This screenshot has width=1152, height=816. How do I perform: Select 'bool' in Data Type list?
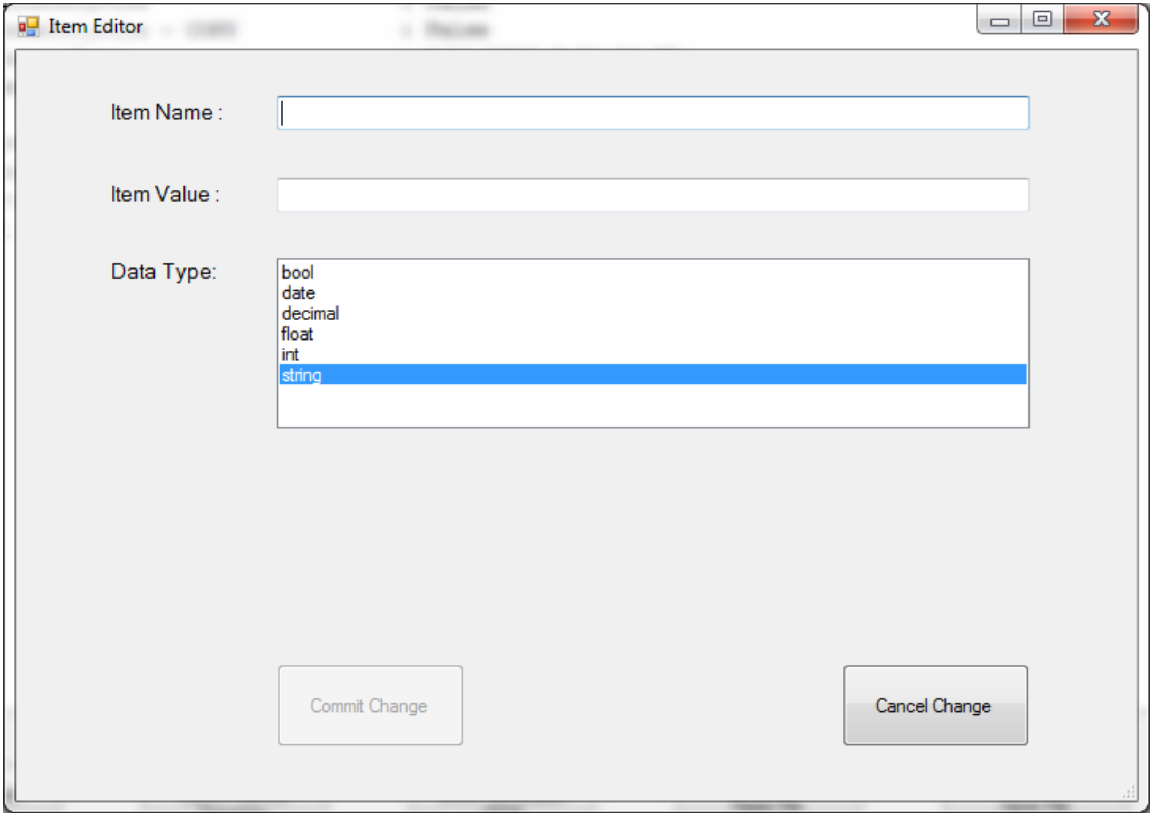click(652, 272)
